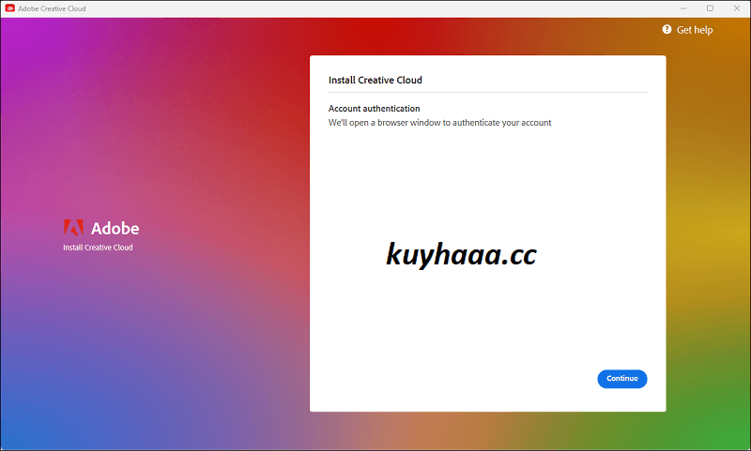Viewport: 751px width, 451px height.
Task: Click the red Adobe logo icon
Action: point(73,228)
